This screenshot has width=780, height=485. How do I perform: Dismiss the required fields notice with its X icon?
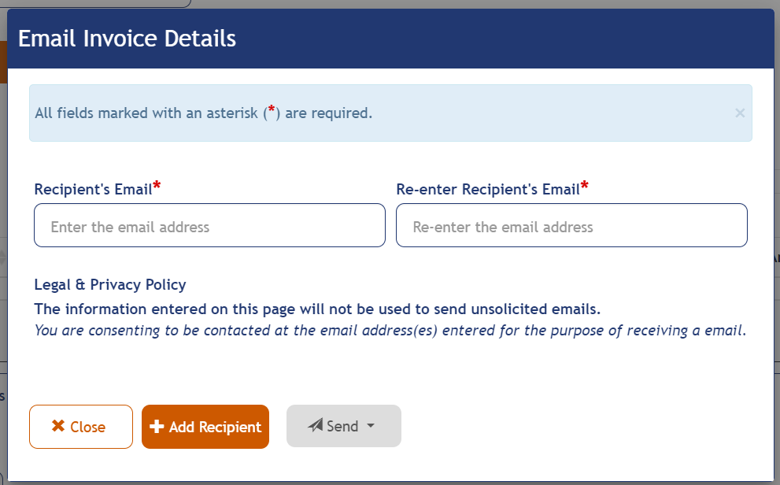pyautogui.click(x=740, y=113)
